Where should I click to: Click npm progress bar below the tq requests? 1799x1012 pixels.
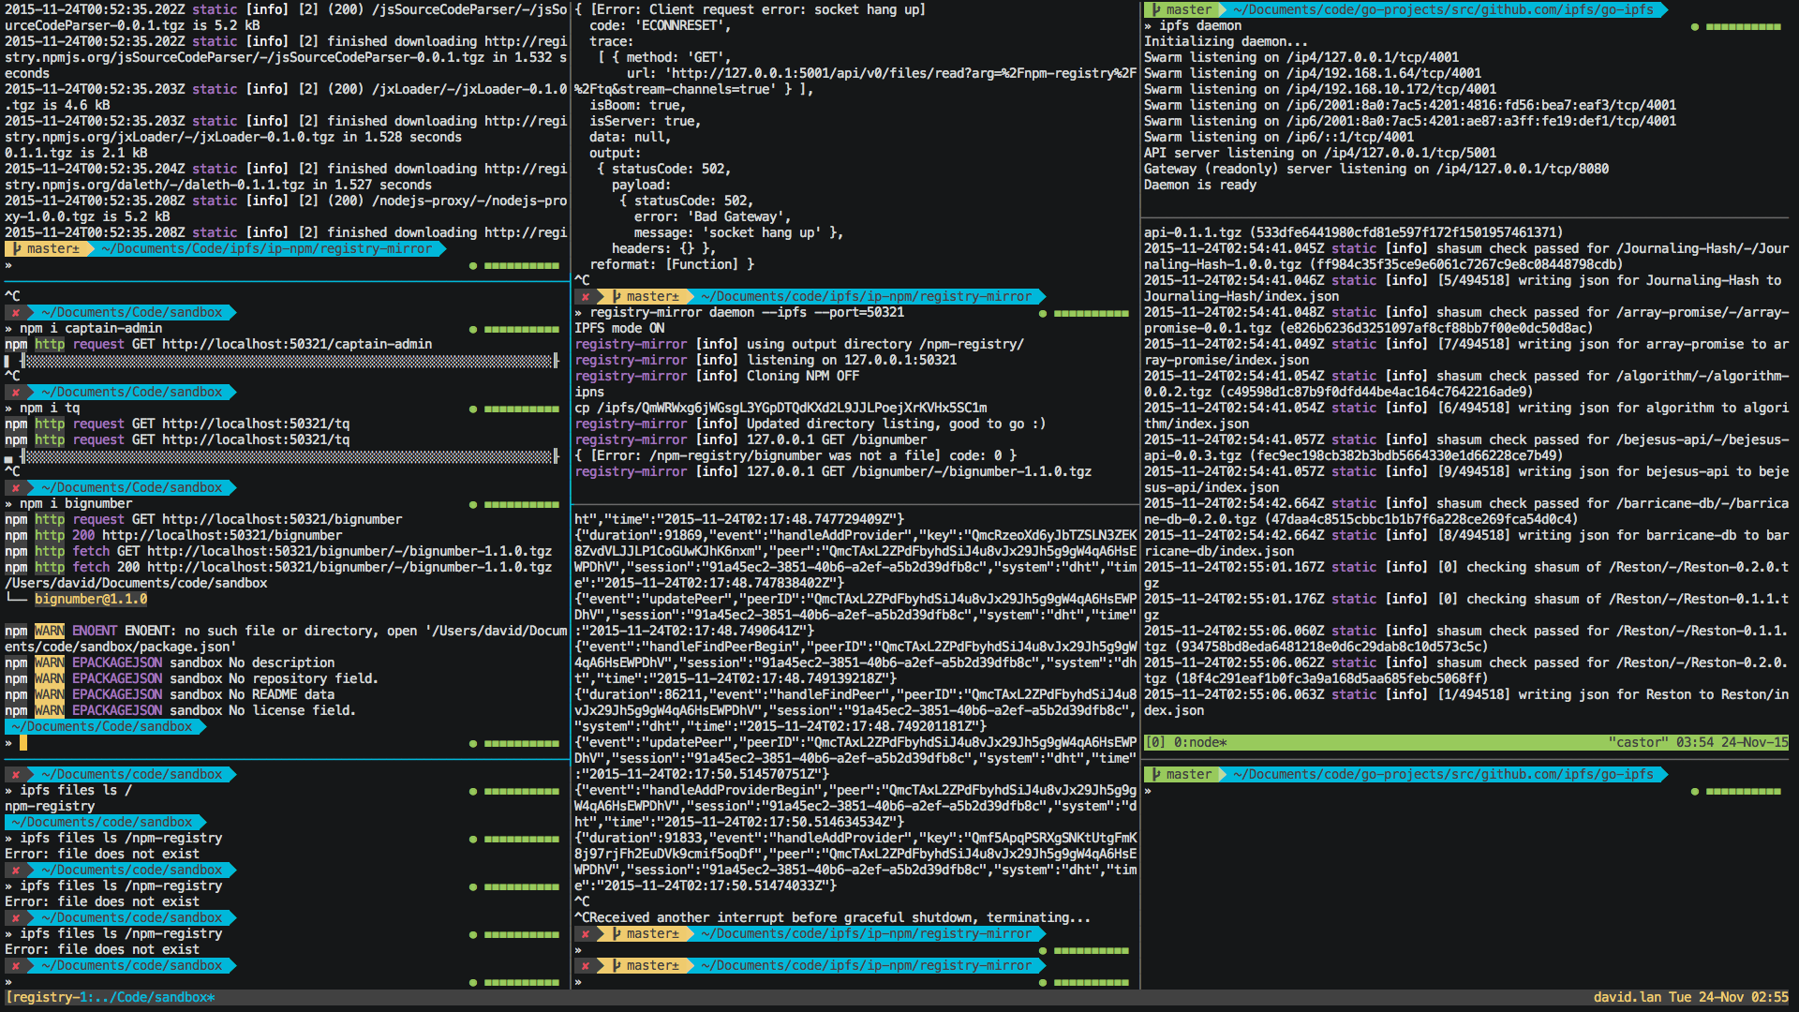tap(289, 457)
